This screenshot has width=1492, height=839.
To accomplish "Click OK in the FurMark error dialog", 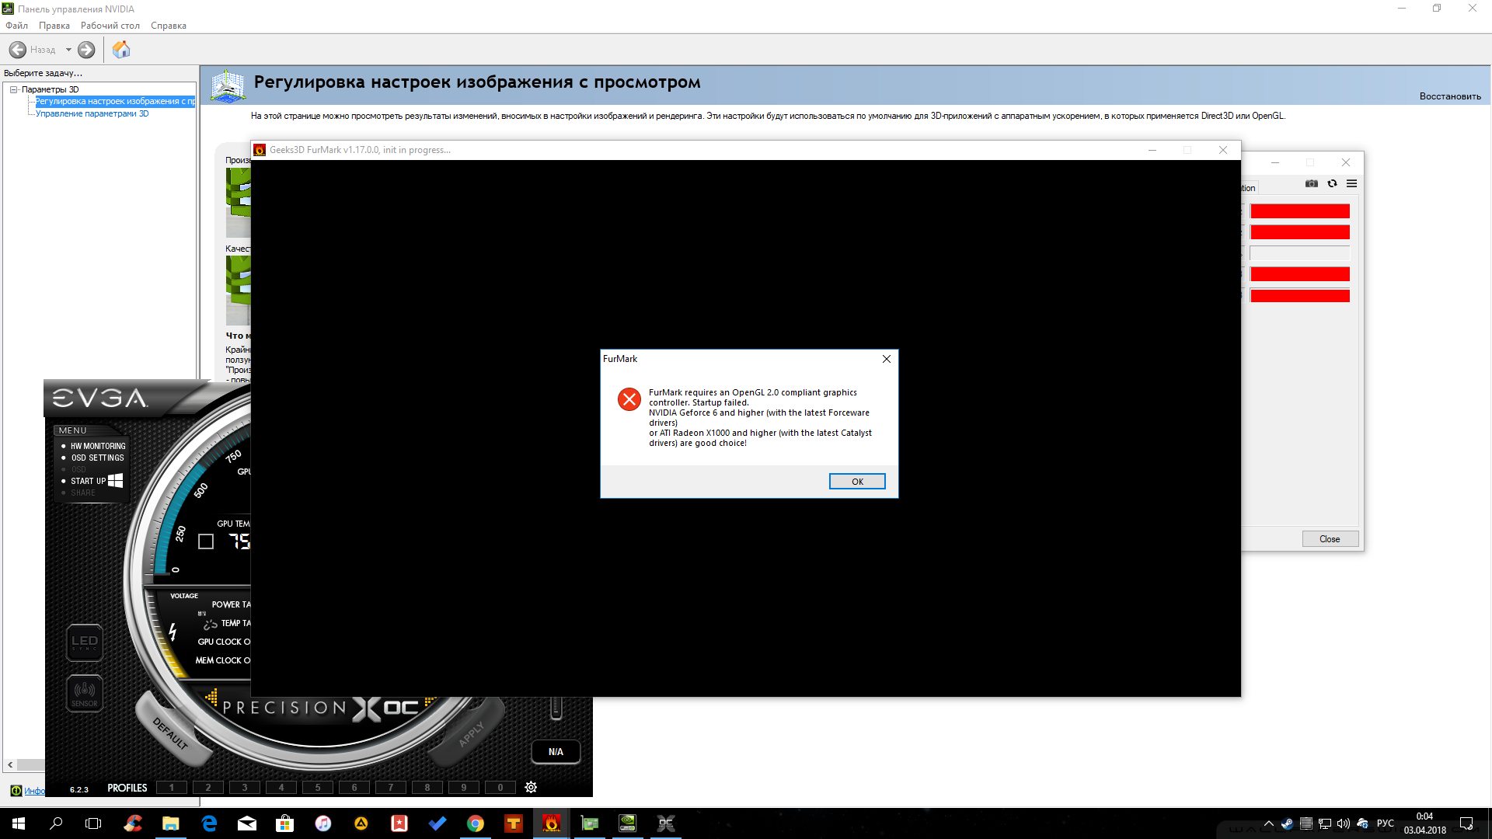I will click(x=857, y=482).
